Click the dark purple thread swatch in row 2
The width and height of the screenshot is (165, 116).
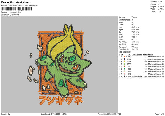coord(125,59)
